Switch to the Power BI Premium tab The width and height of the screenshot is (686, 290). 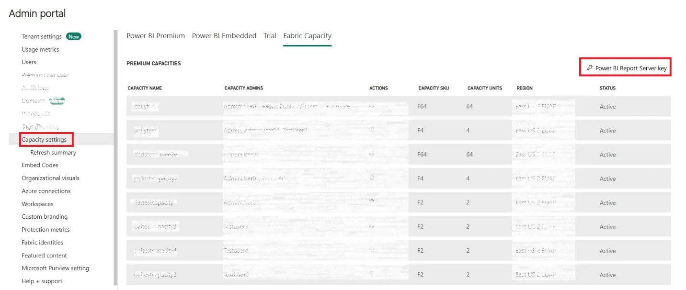[x=156, y=36]
